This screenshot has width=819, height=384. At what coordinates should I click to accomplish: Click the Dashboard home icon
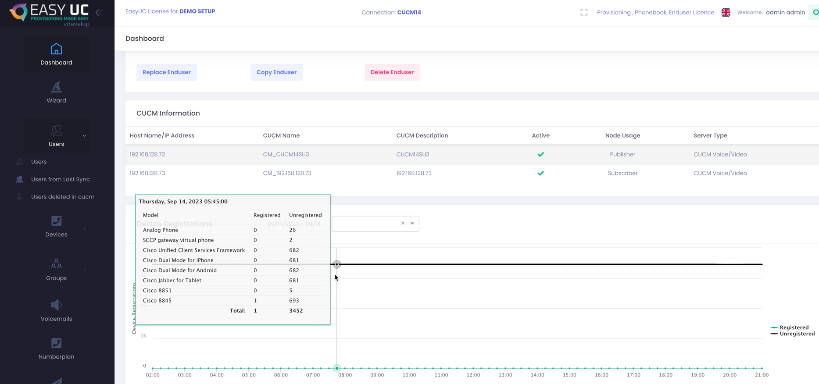tap(56, 49)
